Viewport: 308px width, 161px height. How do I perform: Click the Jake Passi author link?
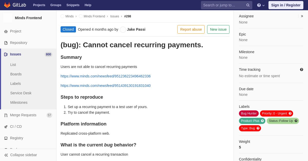point(136,29)
